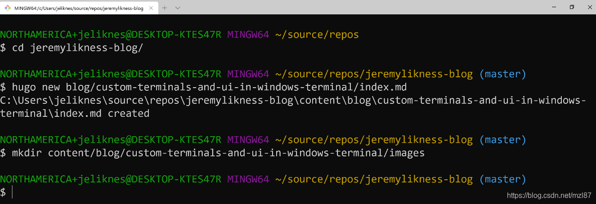The image size is (596, 204).
Task: Open a new terminal tab with plus
Action: [x=165, y=8]
